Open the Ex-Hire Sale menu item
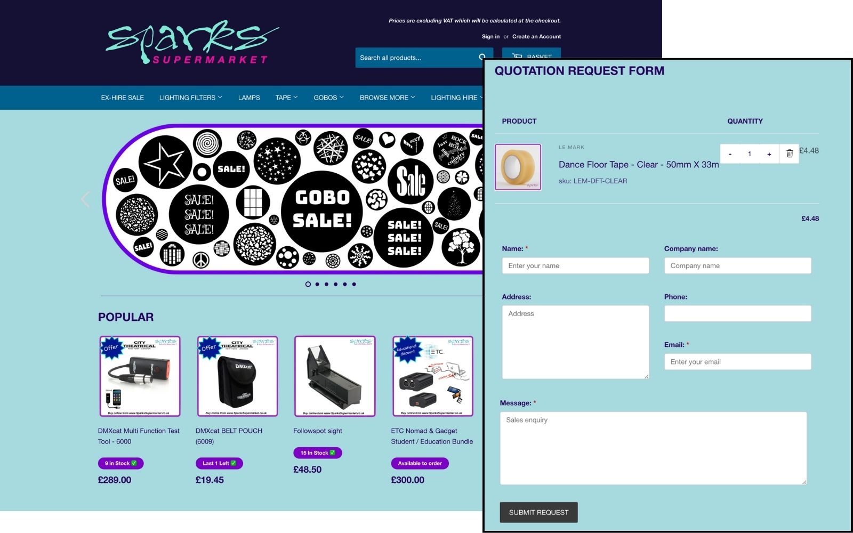Image resolution: width=853 pixels, height=533 pixels. pos(122,98)
